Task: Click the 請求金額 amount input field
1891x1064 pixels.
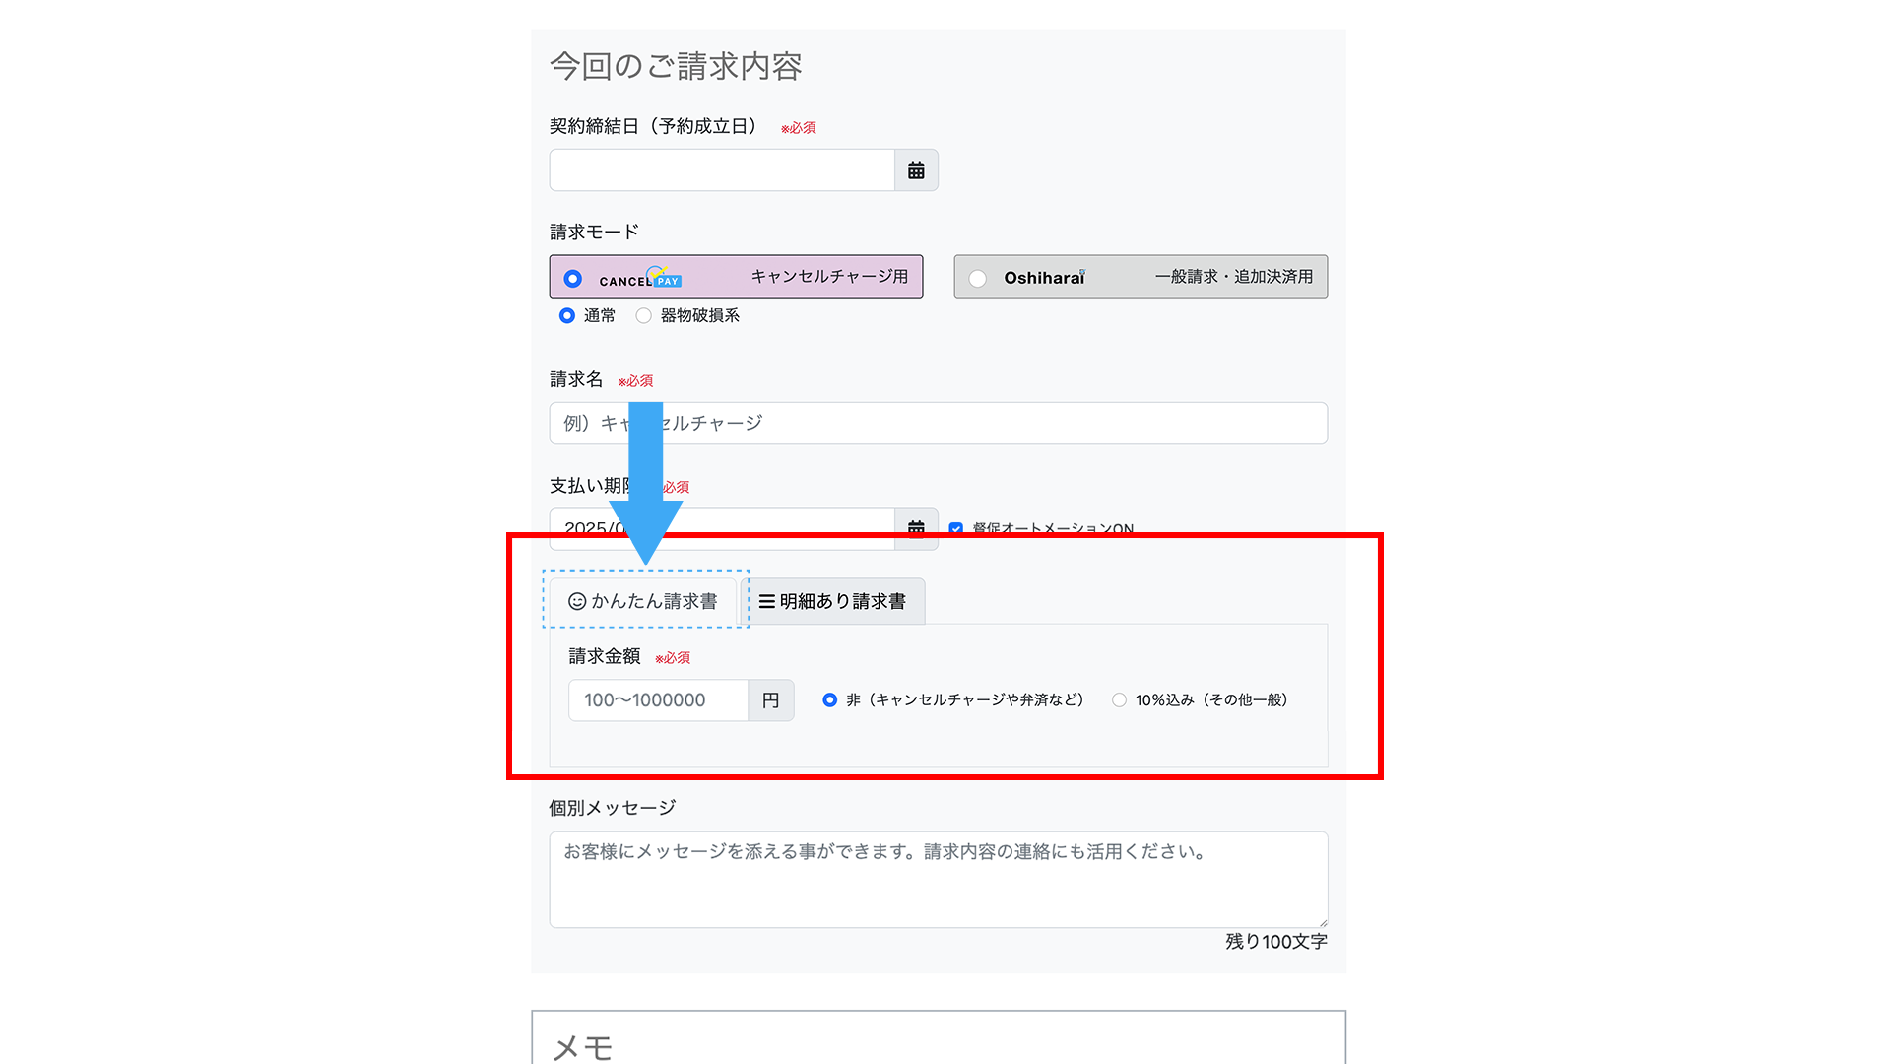Action: click(658, 699)
